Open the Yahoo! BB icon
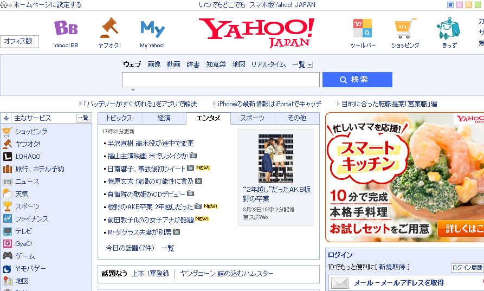The image size is (484, 291). coord(66,28)
